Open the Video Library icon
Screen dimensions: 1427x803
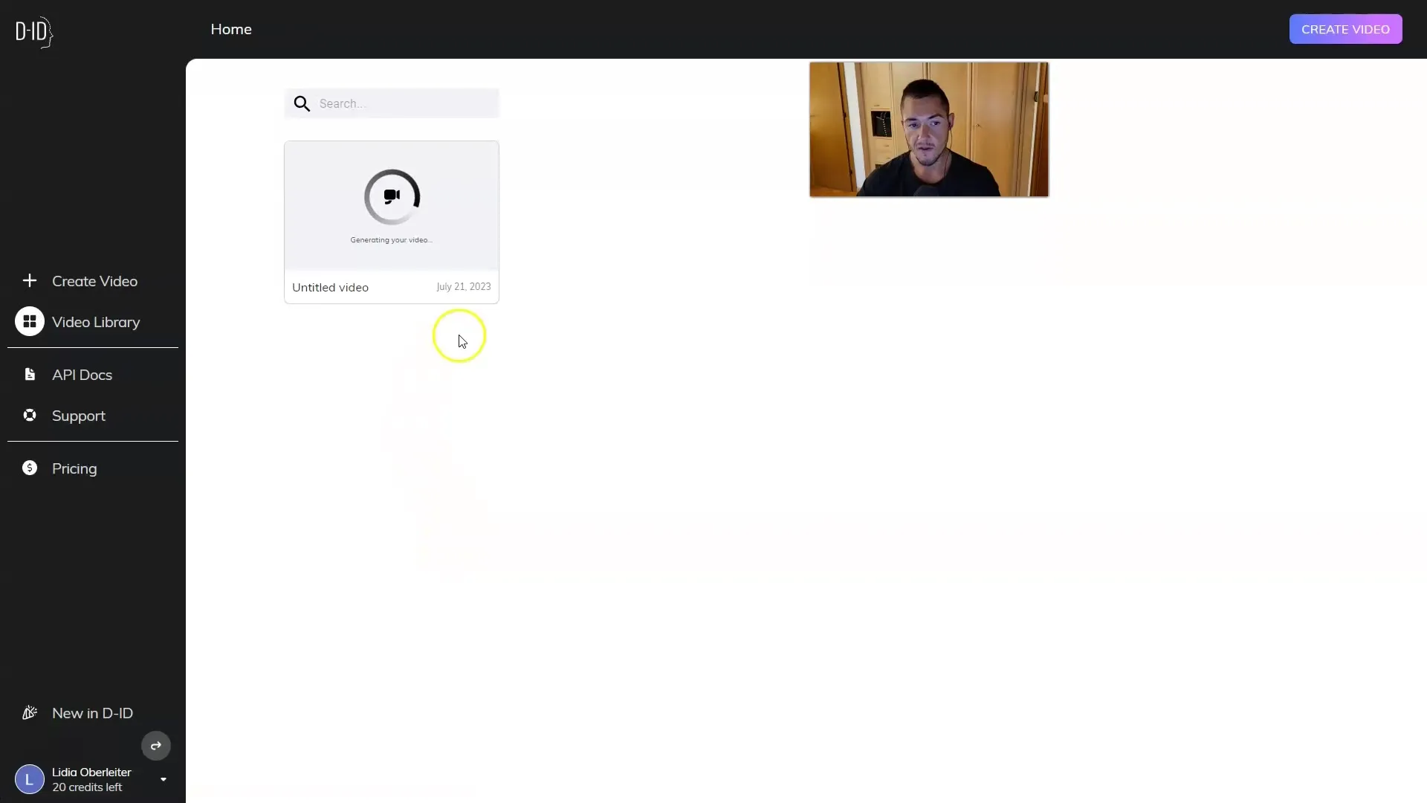coord(30,322)
